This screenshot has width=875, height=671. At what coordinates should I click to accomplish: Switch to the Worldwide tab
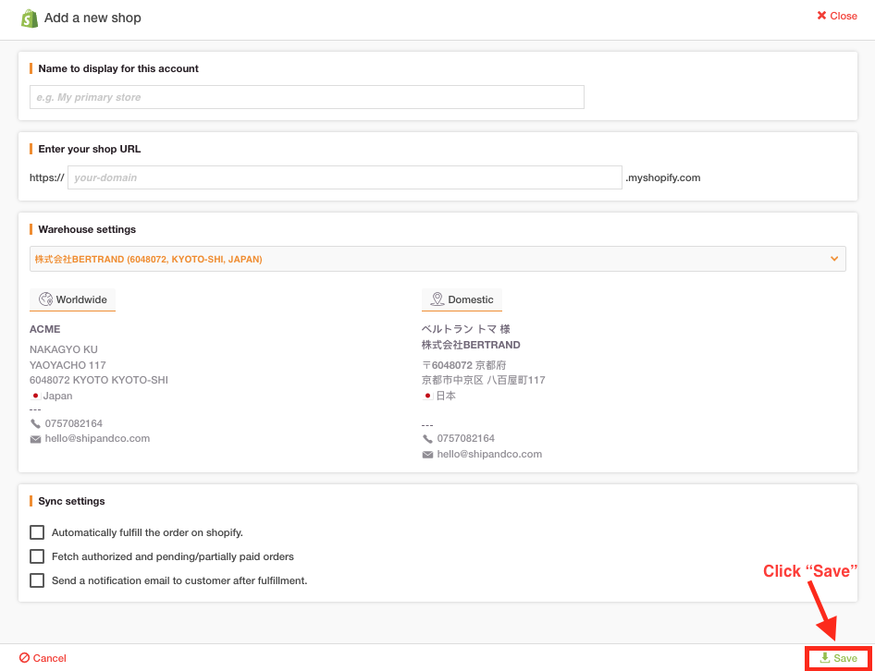72,299
